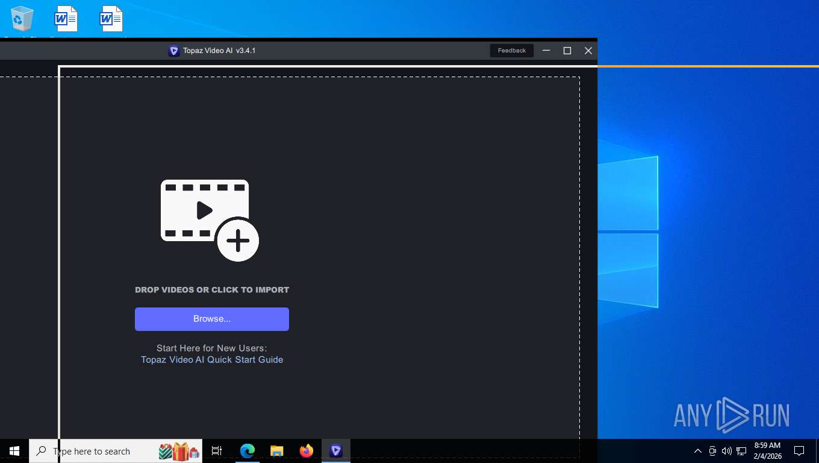Maximize the Topaz Video AI window

(567, 51)
